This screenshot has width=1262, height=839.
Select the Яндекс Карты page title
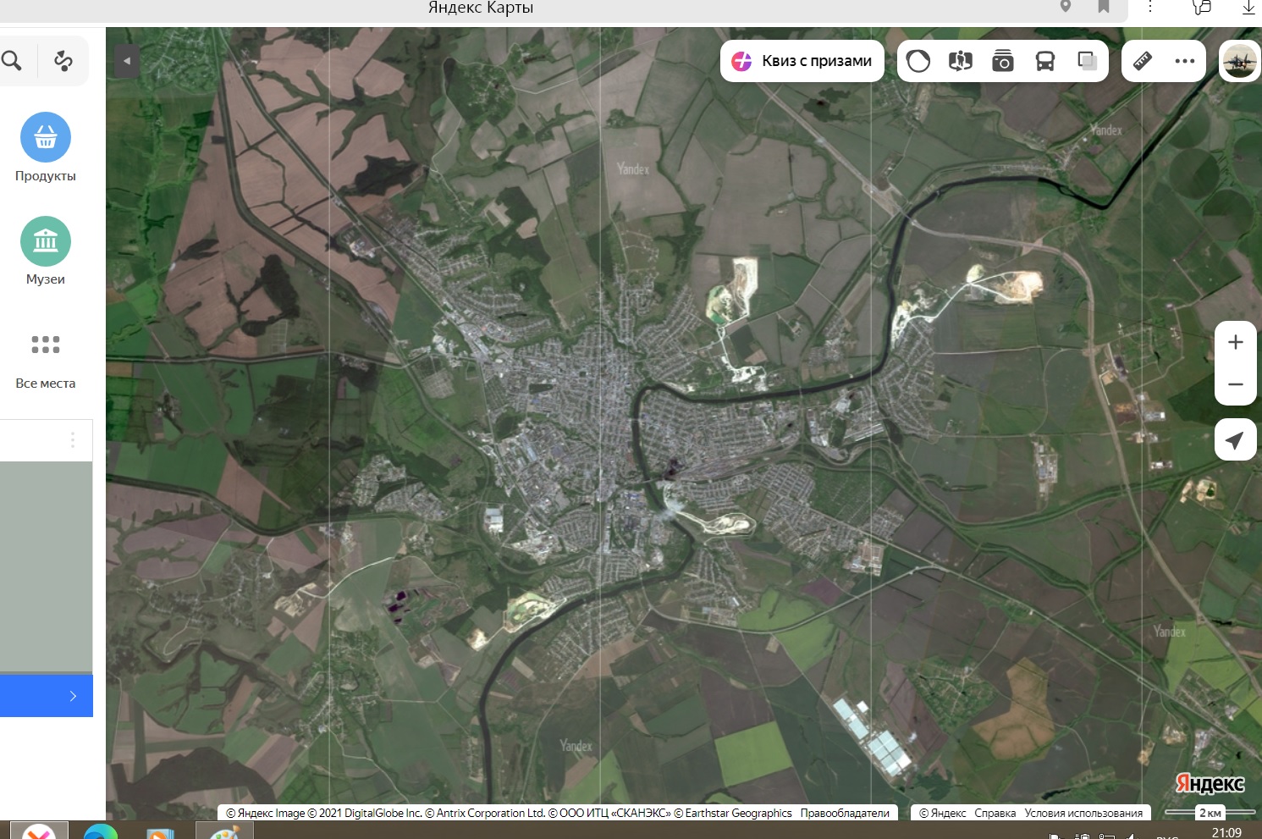[481, 8]
